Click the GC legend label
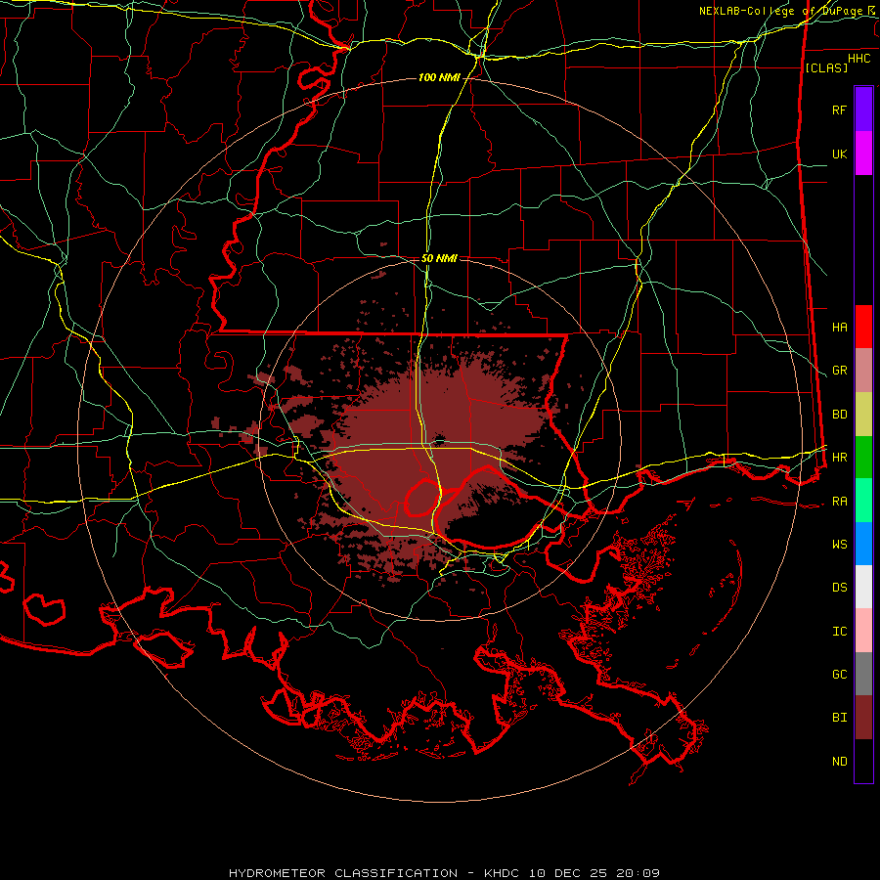Image resolution: width=880 pixels, height=880 pixels. (x=839, y=675)
